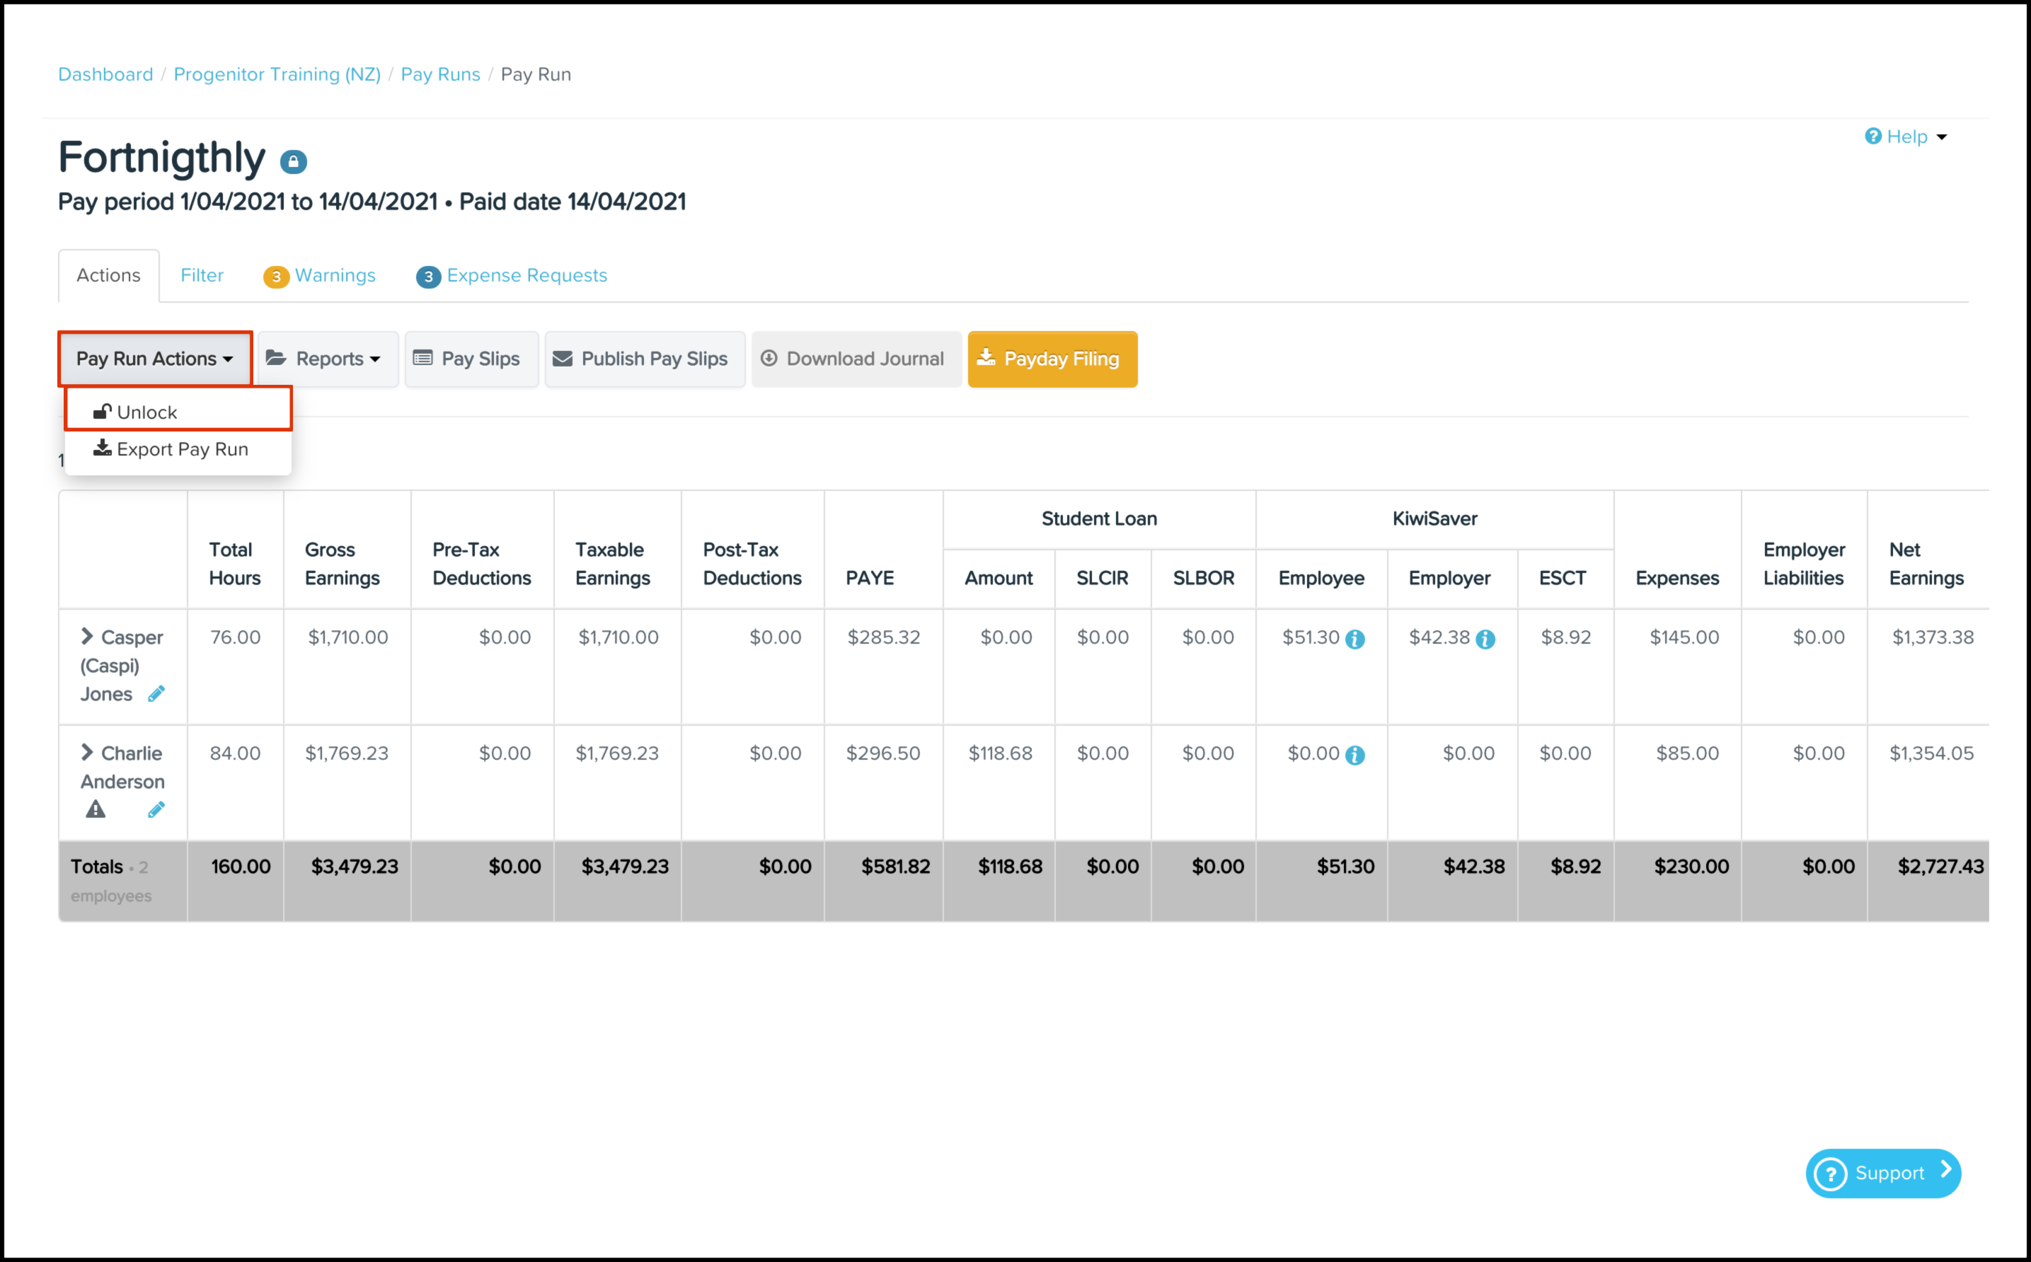Click the Support question mark icon
The width and height of the screenshot is (2031, 1262).
1831,1174
